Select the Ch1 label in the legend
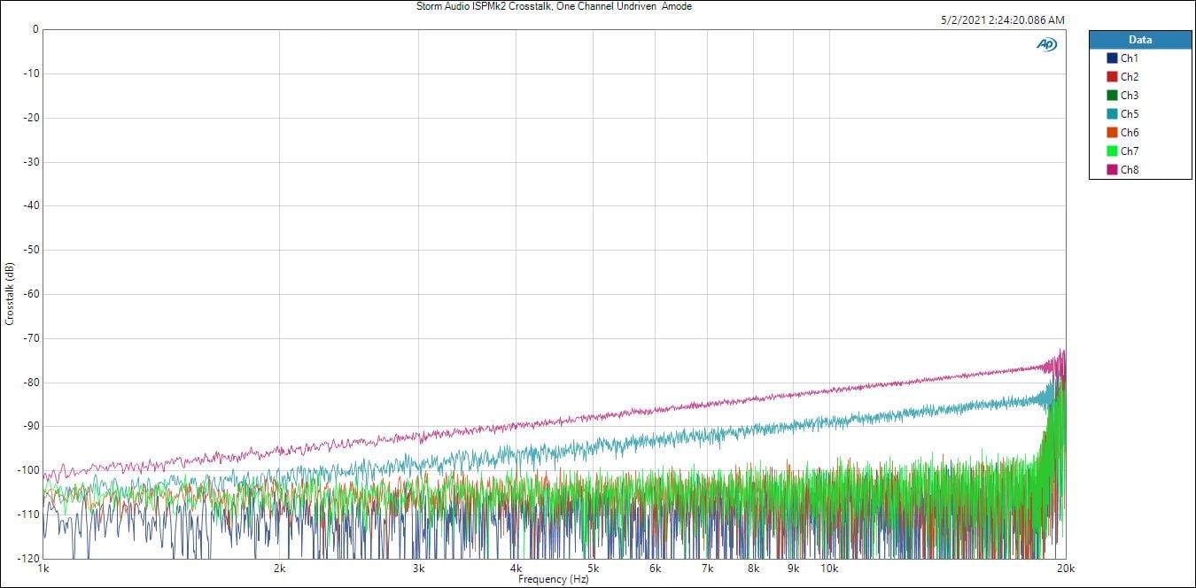1196x588 pixels. [1130, 58]
